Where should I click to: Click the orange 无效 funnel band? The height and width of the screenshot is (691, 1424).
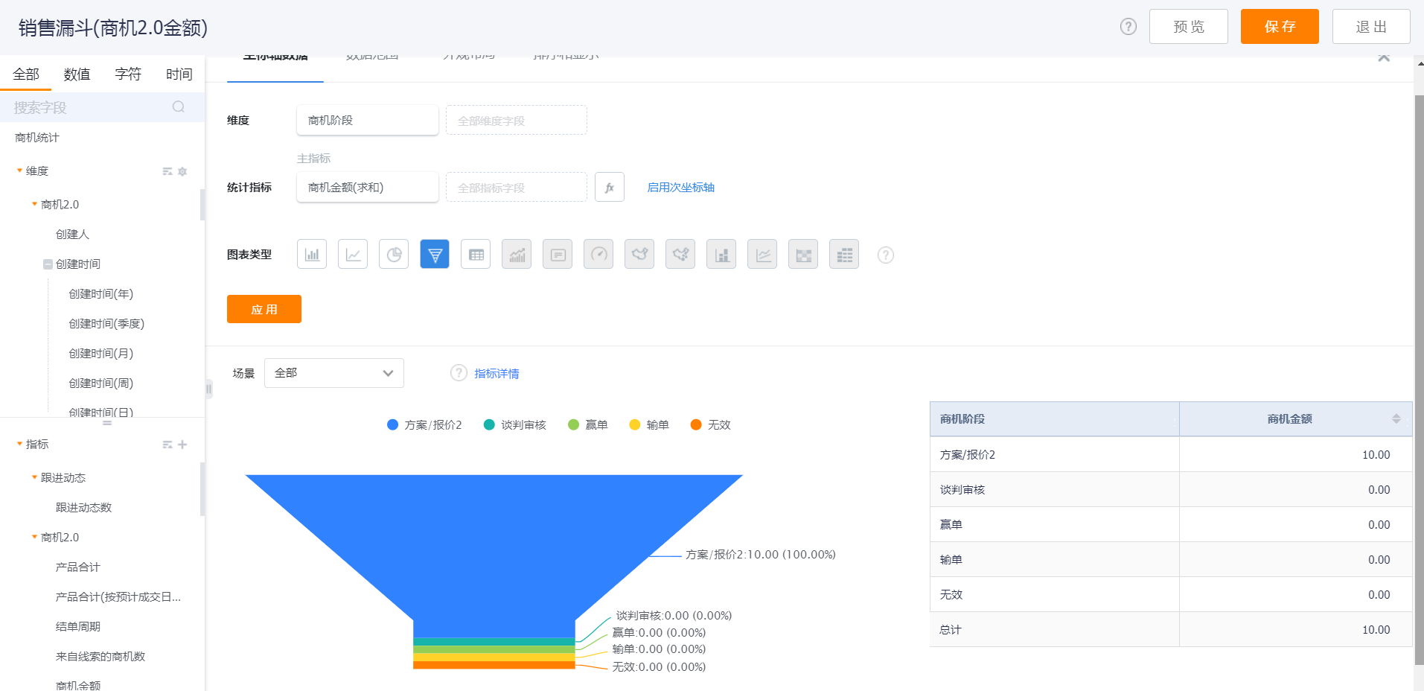pos(494,665)
